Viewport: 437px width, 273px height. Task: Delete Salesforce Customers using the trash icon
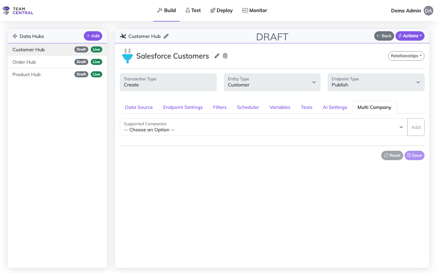pos(225,56)
